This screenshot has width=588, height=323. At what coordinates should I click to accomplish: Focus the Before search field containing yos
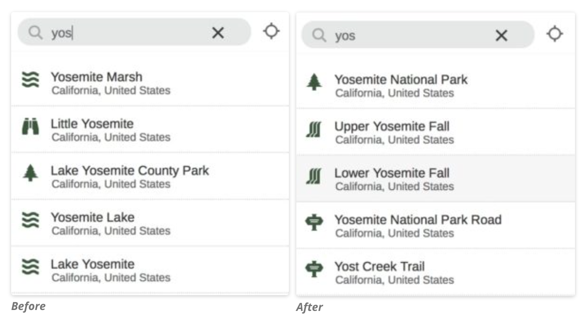[134, 32]
